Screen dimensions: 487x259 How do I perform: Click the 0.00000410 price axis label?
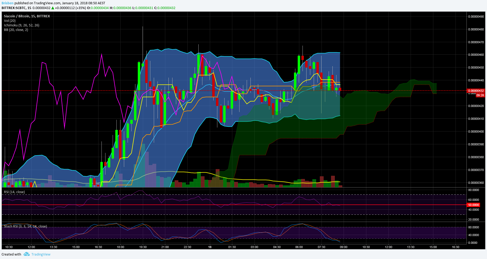point(476,119)
